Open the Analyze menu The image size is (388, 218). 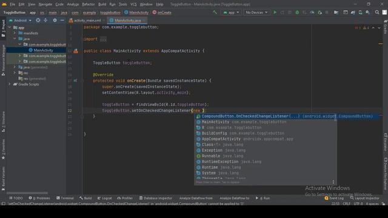73,4
